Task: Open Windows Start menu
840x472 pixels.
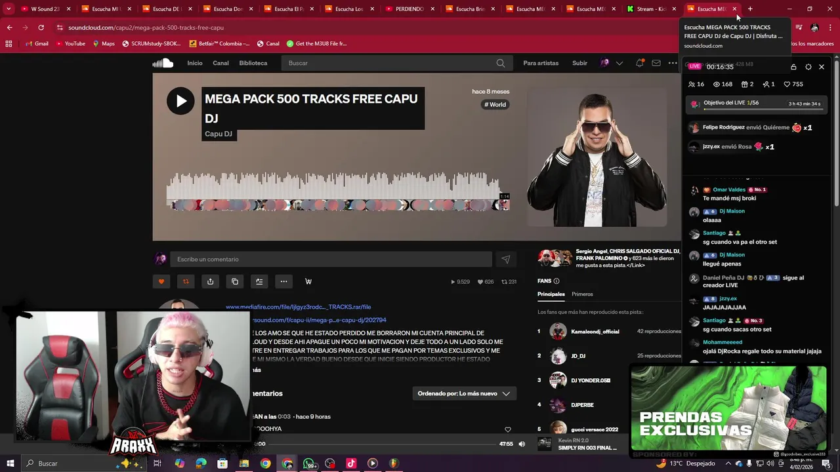Action: (x=10, y=463)
